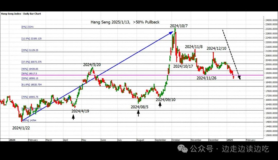Screen dimensions: 278x160
Task: Click the October label on time axis
Action: (x=176, y=140)
